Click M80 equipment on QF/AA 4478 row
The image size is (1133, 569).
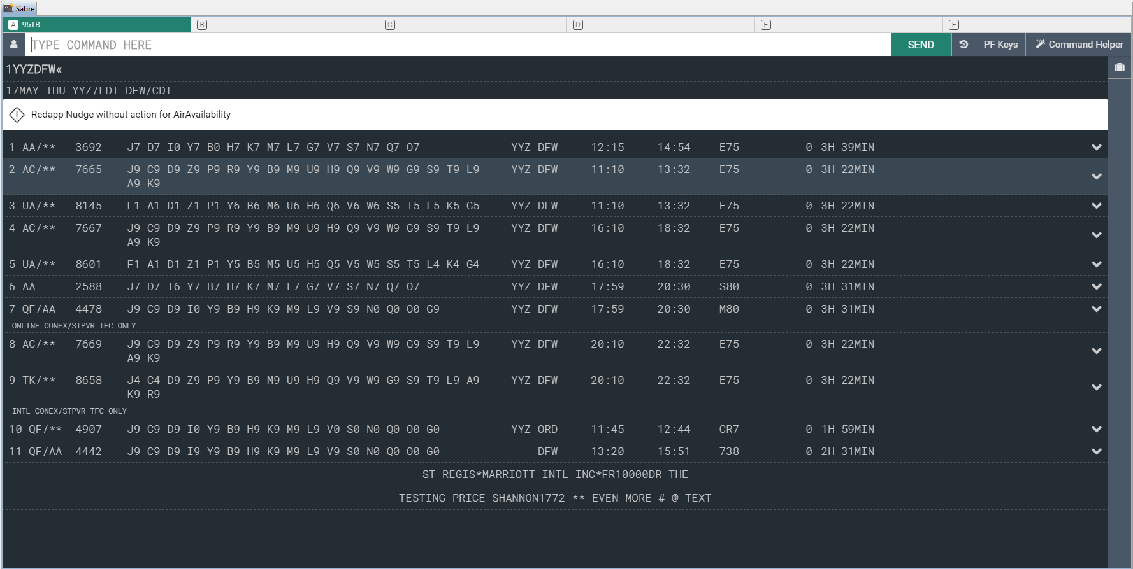tap(730, 309)
